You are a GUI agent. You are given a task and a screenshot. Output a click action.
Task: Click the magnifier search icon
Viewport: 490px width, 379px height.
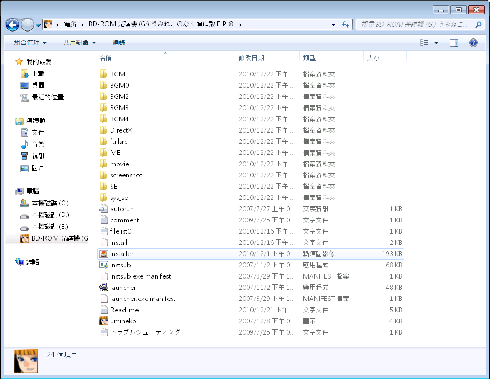pos(478,25)
